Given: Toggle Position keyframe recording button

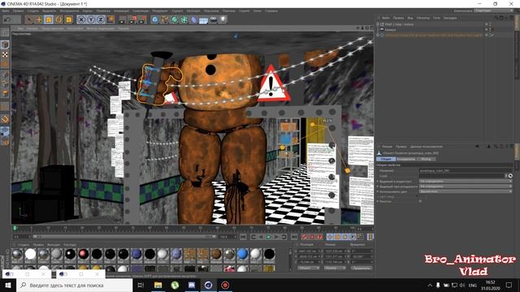Looking at the screenshot, I should (330, 237).
